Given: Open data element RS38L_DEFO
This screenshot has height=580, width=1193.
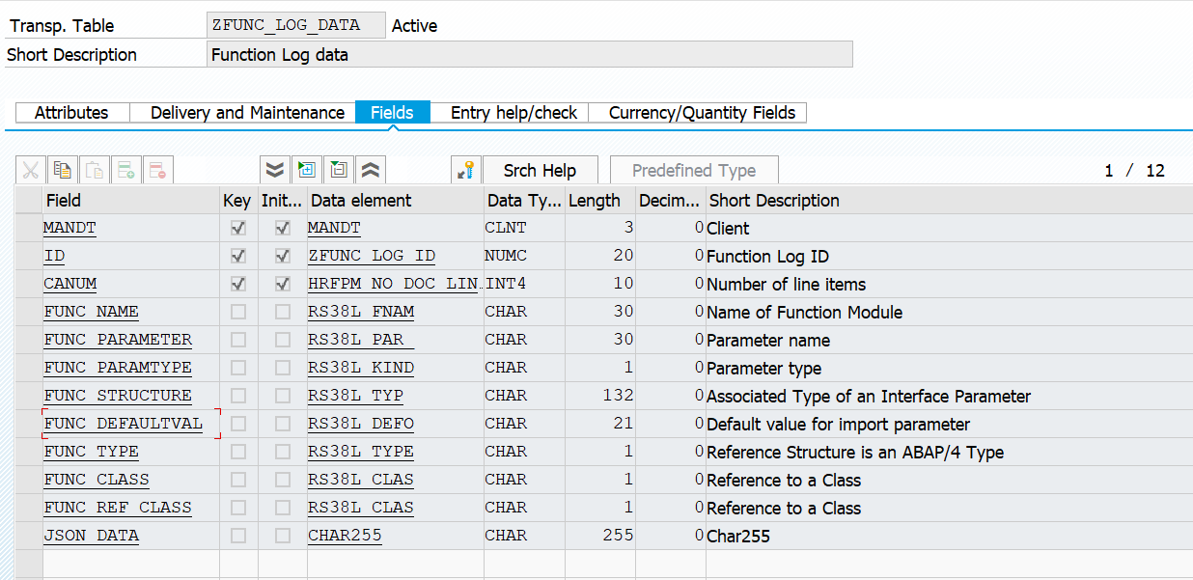Looking at the screenshot, I should click(x=361, y=424).
